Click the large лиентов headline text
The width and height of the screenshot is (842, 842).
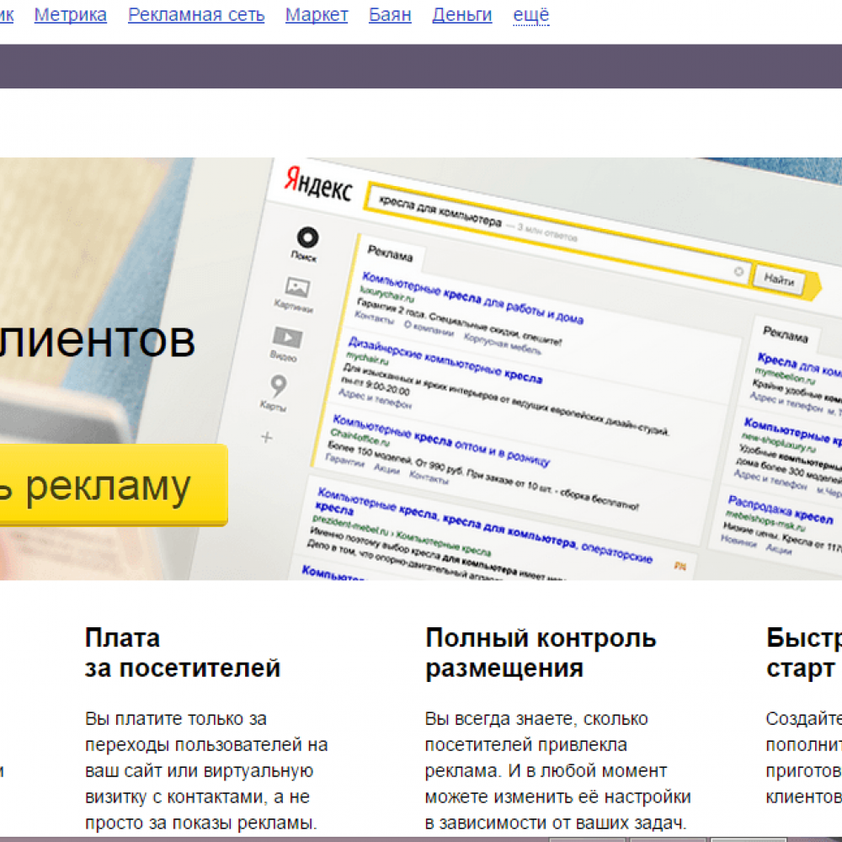97,340
